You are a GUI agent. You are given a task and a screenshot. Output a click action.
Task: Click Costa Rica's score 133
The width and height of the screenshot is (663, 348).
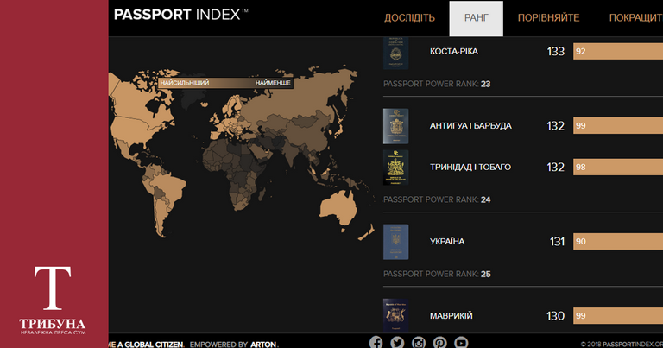point(556,52)
